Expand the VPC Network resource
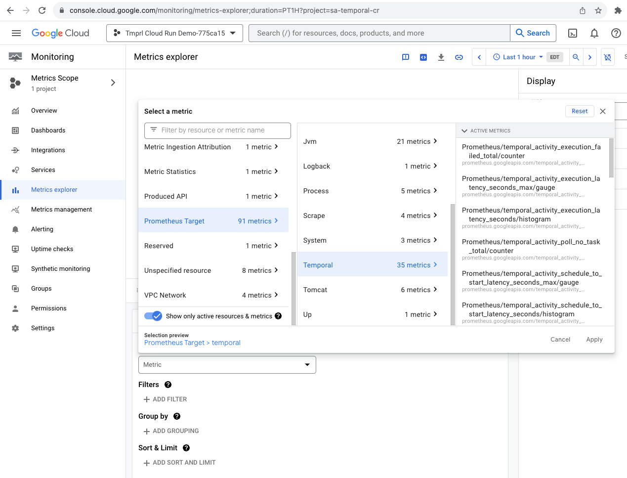 click(x=213, y=295)
